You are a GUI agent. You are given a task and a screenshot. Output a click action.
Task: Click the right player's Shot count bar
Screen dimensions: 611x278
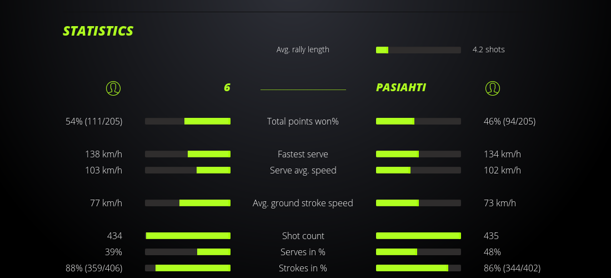click(x=418, y=236)
